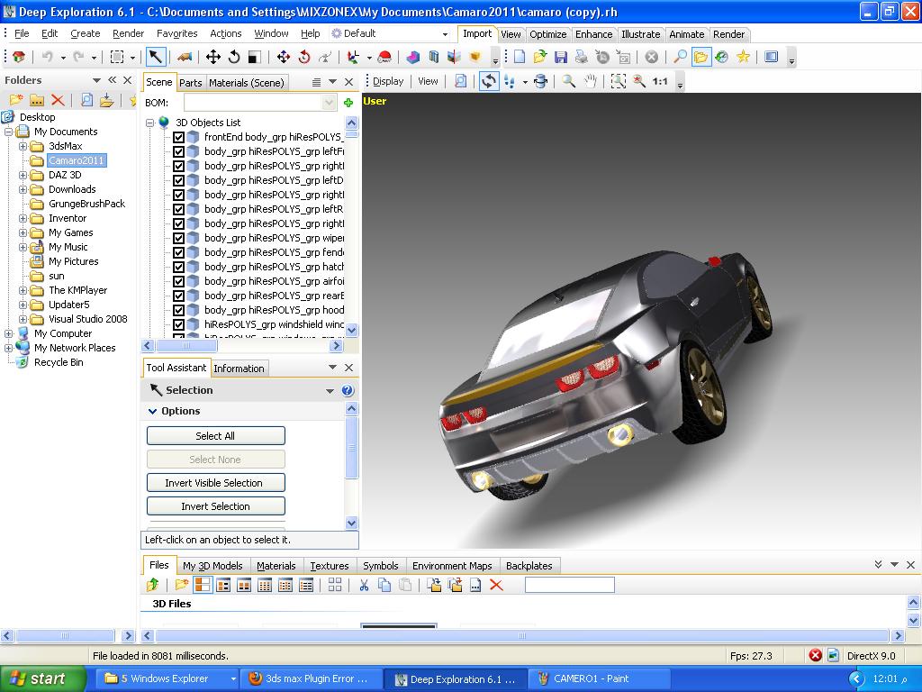Click the blue help question mark icon
Screen dimensions: 922x692
pyautogui.click(x=348, y=390)
